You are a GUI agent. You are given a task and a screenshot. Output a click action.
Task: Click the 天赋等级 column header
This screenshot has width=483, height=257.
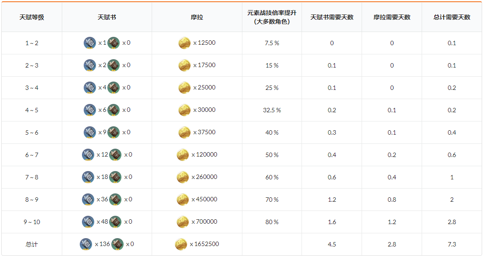[x=32, y=17]
